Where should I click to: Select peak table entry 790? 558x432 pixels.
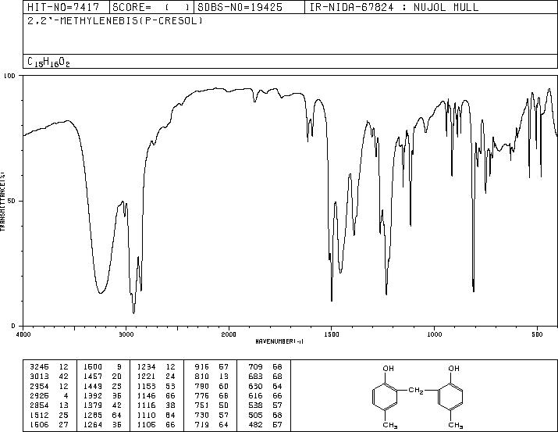coord(202,386)
